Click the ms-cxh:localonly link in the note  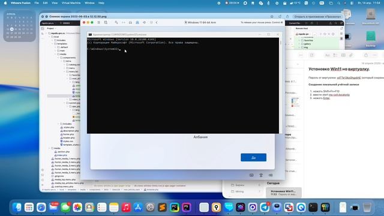[x=339, y=95]
